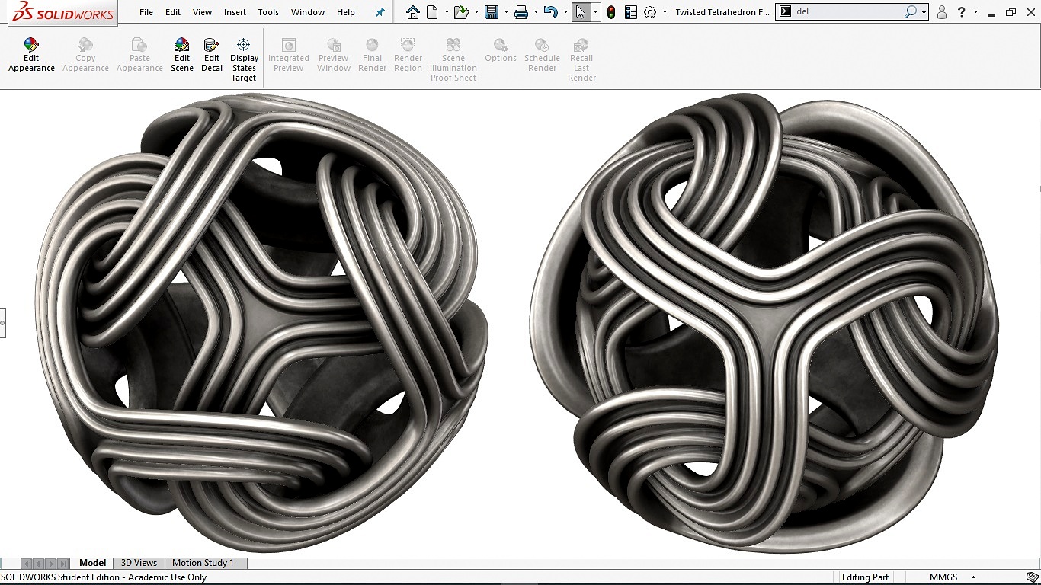The image size is (1041, 585).
Task: Open Scene Illumination Proof Sheet
Action: point(453,60)
